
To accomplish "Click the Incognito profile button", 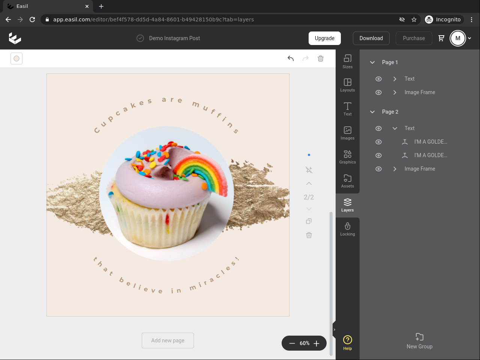I will pos(444,19).
